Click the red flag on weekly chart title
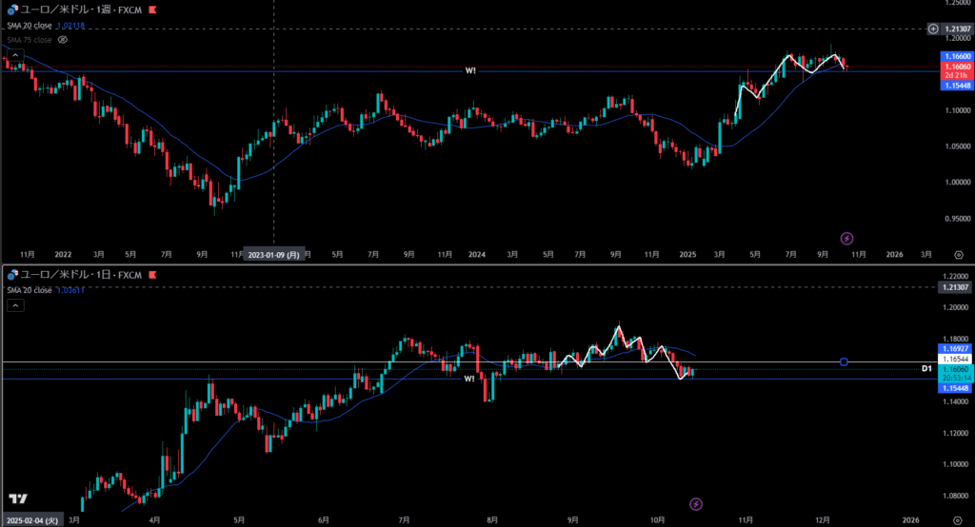 (139, 9)
